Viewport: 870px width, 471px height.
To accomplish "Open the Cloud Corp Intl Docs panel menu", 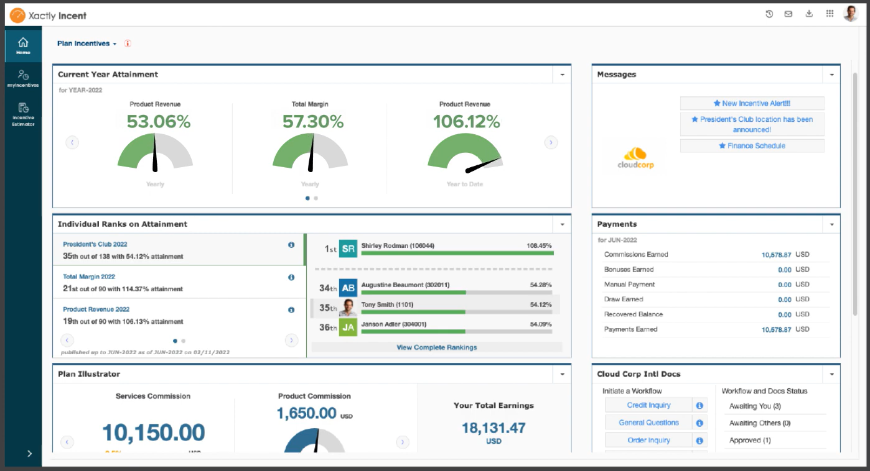I will 831,374.
